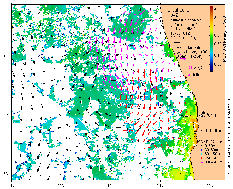Click the red 150-300m ANMN legend arrow

pos(202,158)
